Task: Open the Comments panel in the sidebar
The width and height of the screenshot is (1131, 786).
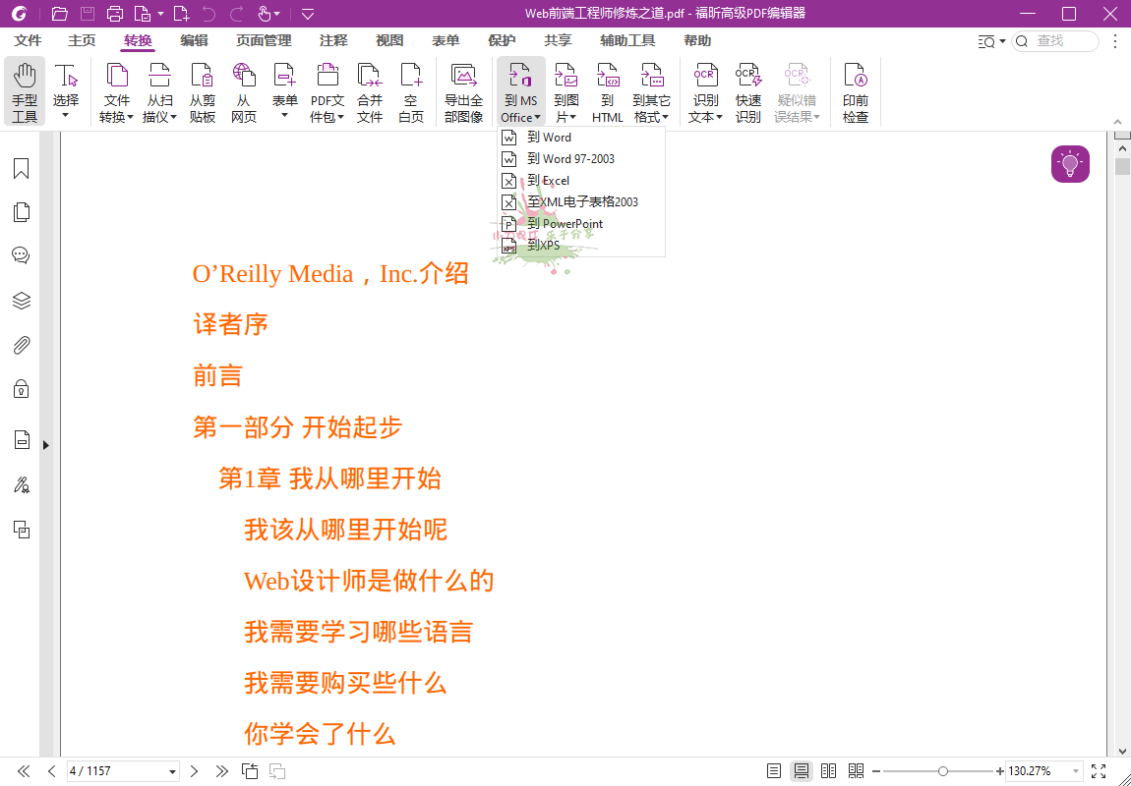Action: pyautogui.click(x=21, y=254)
